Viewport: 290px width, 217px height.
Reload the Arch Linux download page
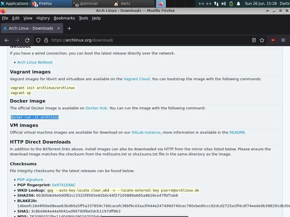27,40
